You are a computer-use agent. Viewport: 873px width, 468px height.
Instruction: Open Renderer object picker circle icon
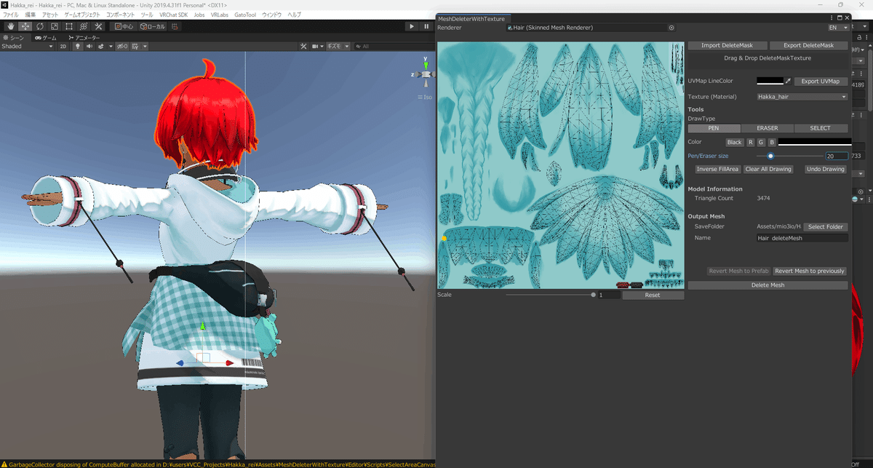(x=671, y=28)
